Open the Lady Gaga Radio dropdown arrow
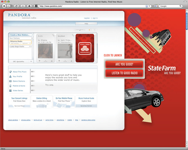This screenshot has width=188, height=150. (x=30, y=47)
